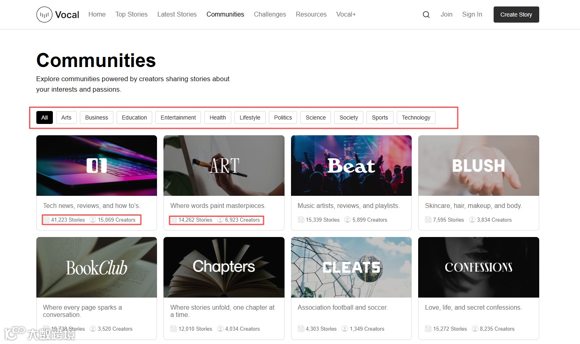Click creators icon beside 15,069 Creators
The image size is (580, 344).
coord(93,220)
